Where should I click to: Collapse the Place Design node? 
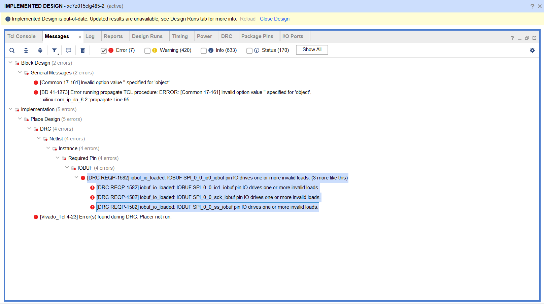(x=20, y=119)
